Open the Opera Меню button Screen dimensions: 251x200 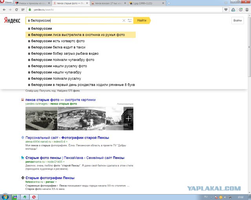6,2
